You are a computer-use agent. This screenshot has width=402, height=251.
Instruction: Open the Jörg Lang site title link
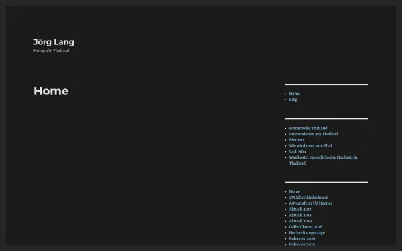tap(54, 42)
